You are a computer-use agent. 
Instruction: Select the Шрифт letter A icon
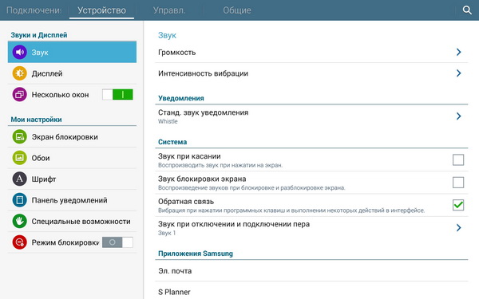pyautogui.click(x=19, y=179)
